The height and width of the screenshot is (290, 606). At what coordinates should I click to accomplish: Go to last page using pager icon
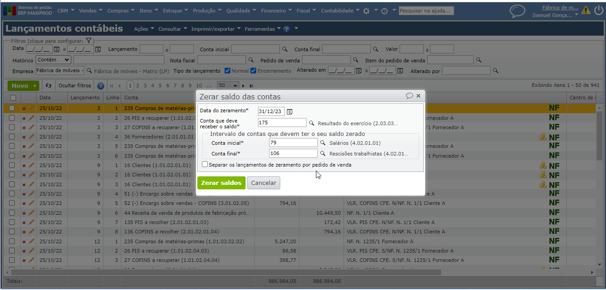tap(251, 86)
